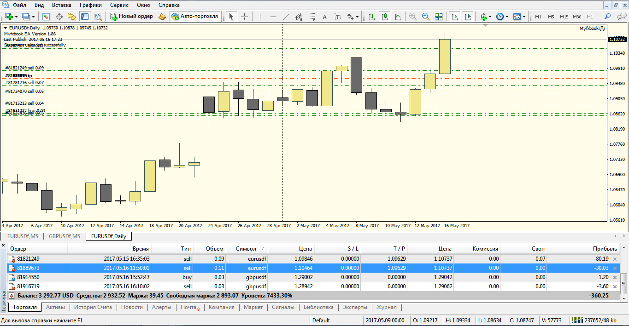Screen dimensions: 629x326
Task: Select the M15 timeframe button
Action: pos(564,17)
